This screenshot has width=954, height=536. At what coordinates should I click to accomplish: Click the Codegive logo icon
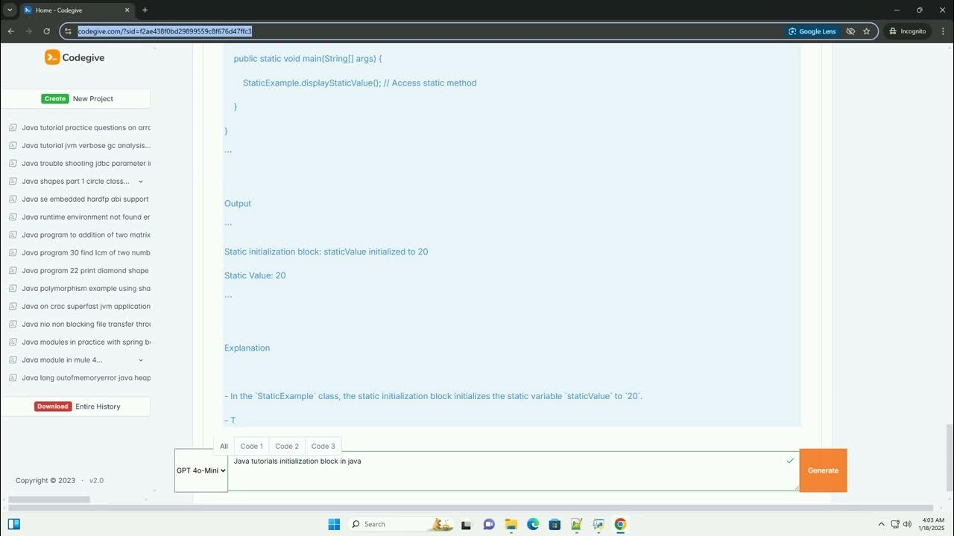52,57
